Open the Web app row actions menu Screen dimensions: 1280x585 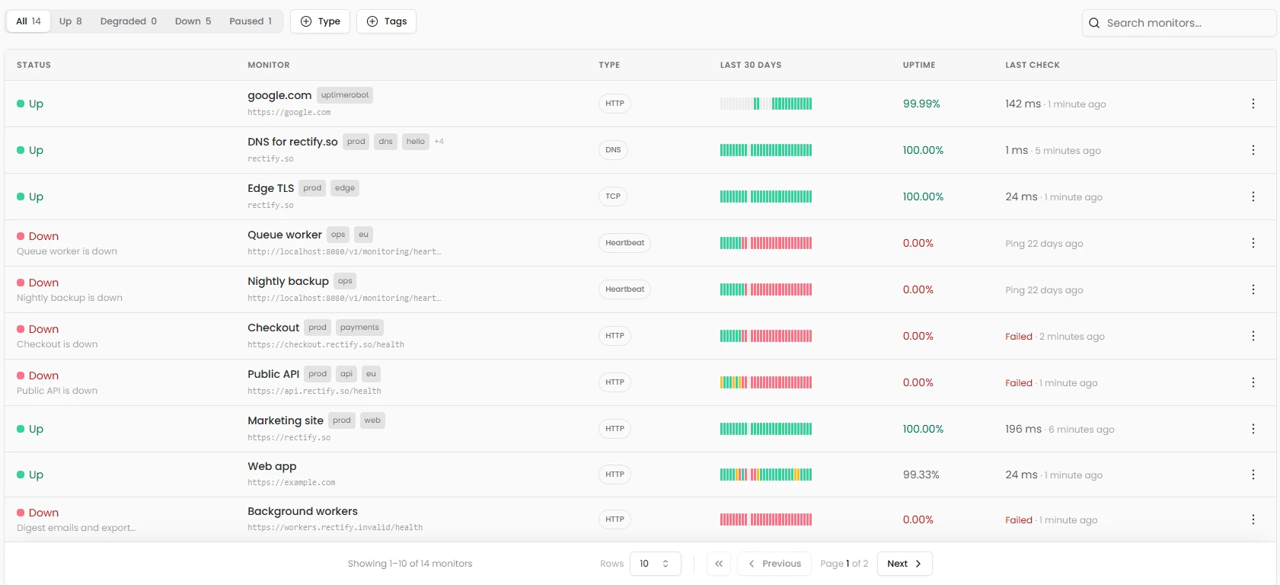pos(1253,475)
